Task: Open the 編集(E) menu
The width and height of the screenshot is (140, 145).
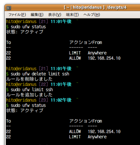Action: [37, 15]
